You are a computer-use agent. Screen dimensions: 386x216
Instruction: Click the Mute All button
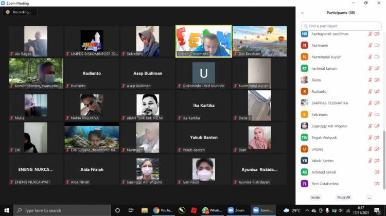click(x=343, y=198)
